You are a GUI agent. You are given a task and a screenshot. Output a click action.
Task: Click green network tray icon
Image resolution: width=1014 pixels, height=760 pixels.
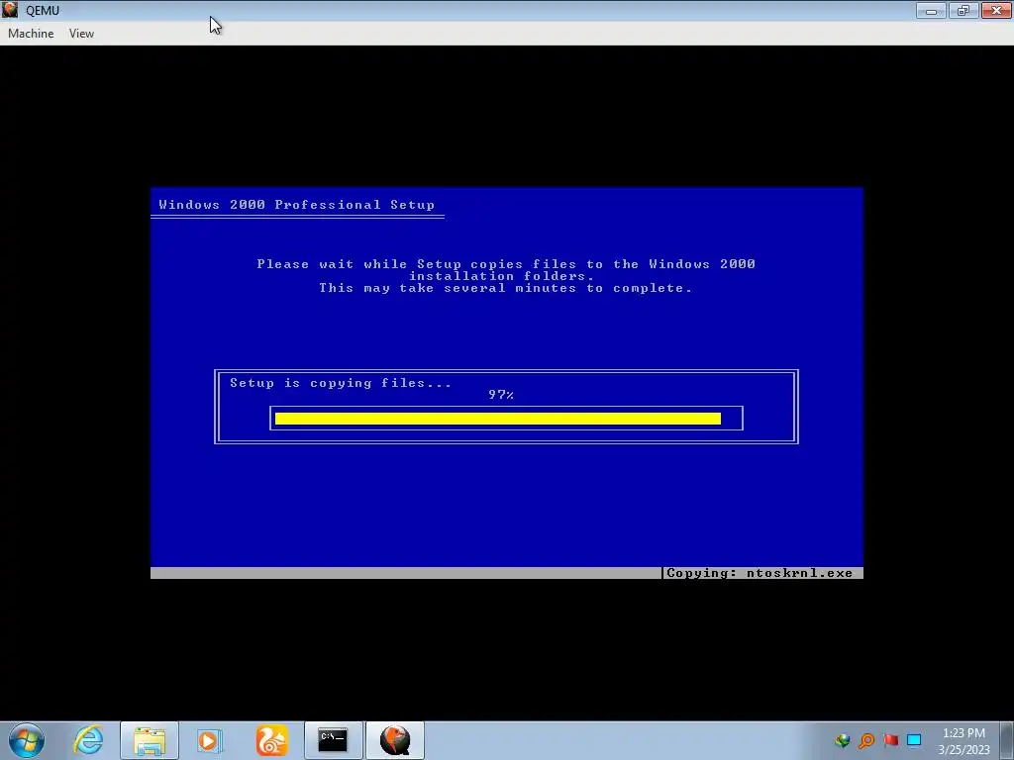point(842,740)
